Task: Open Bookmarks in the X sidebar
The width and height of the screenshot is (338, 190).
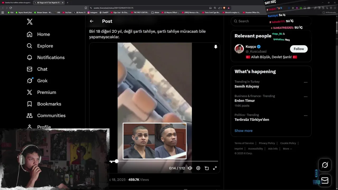Action: coord(44,104)
